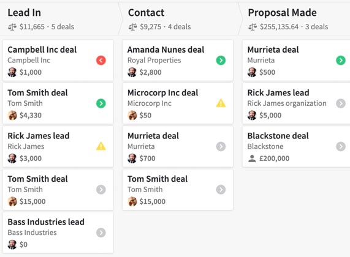Click yellow warning icon on Rick James lead

pyautogui.click(x=101, y=146)
